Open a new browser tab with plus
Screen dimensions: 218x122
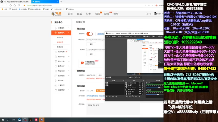click(61, 2)
